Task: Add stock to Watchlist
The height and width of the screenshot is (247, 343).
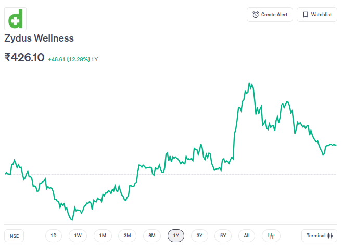Action: (316, 15)
